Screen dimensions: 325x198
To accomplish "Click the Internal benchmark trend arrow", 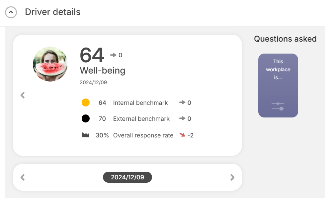I will (182, 102).
